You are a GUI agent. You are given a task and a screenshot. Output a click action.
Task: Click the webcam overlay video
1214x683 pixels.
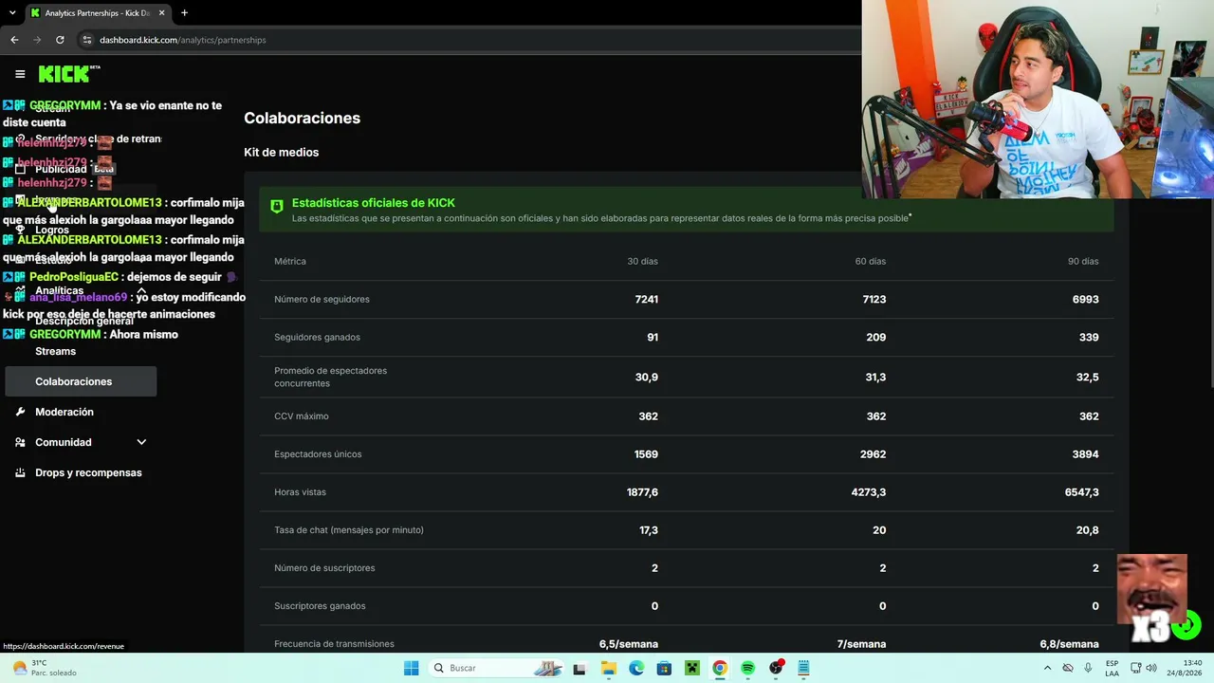coord(1038,99)
